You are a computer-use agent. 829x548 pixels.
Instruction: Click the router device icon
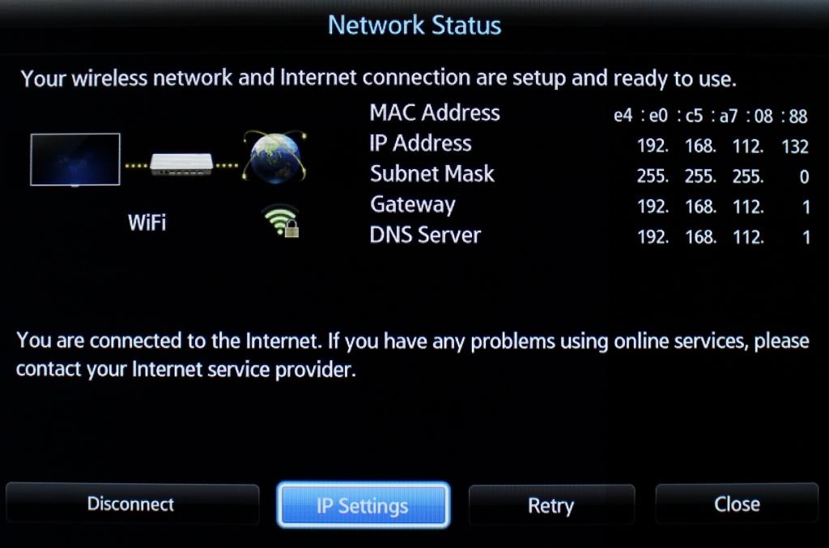point(181,164)
